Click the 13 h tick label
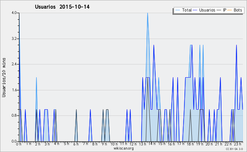This screenshot has width=247, height=152. pos(142,144)
